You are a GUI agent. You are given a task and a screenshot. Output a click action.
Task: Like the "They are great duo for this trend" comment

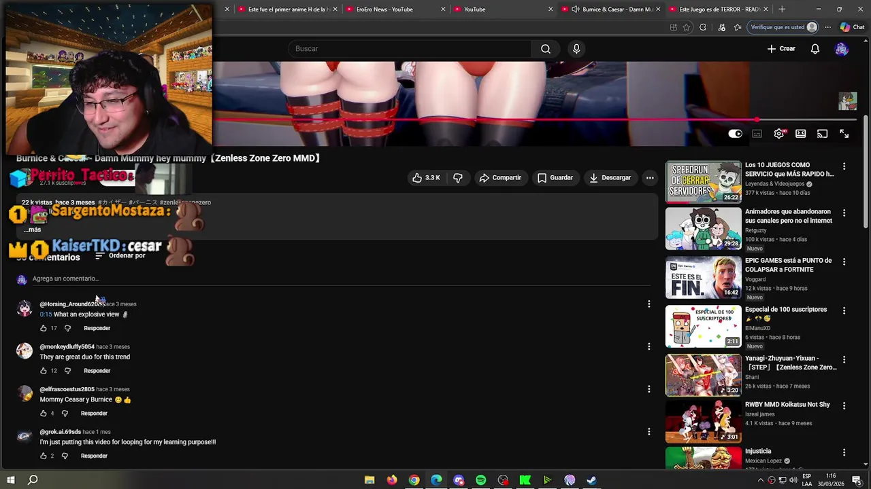[44, 371]
